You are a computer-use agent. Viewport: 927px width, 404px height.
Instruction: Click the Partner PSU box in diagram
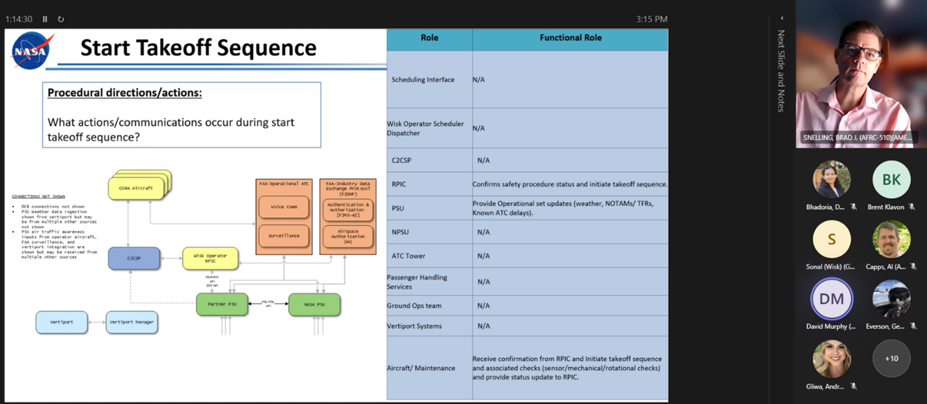222,304
